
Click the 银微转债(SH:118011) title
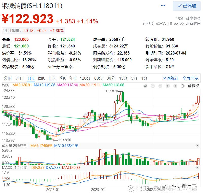click(x=32, y=6)
